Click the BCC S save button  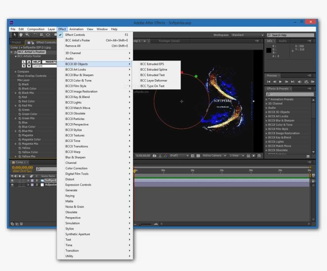24,66
